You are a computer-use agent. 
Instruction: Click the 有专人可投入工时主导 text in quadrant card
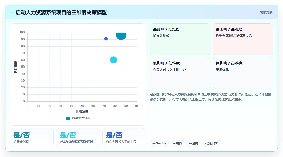(170, 70)
